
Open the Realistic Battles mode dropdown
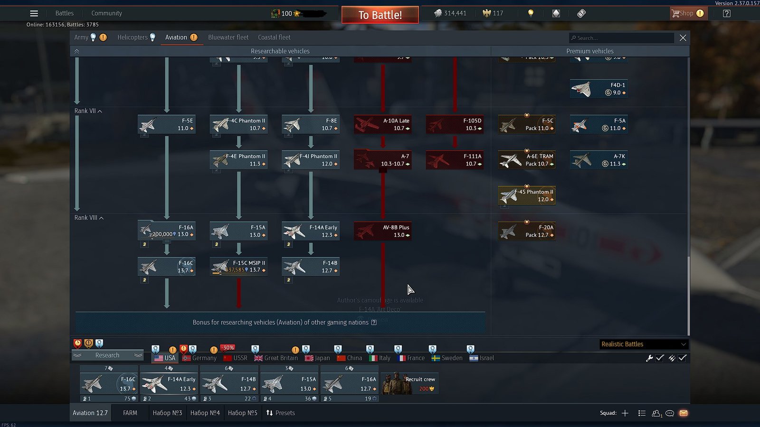[643, 344]
